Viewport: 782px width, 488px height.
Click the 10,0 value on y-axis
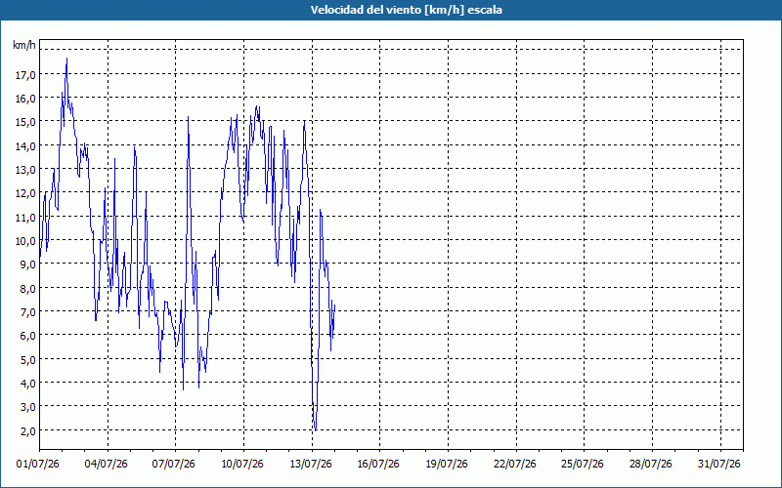coord(25,241)
